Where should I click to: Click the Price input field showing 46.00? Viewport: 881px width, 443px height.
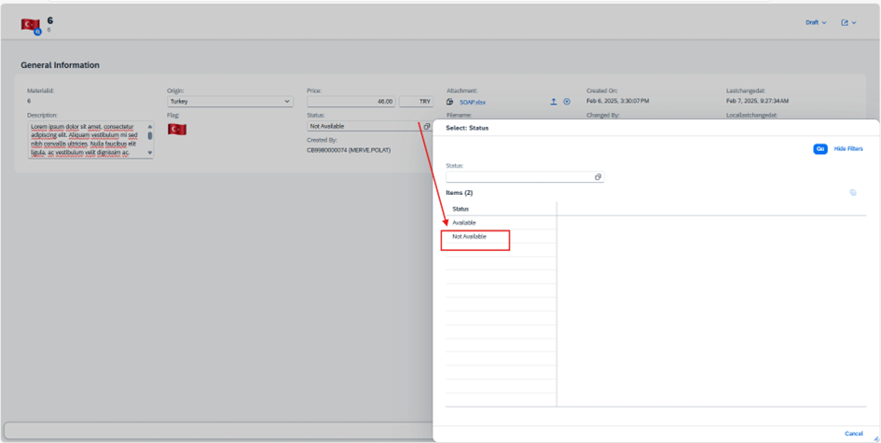(x=351, y=102)
